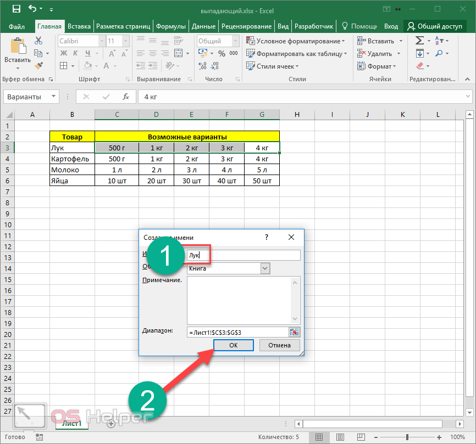This screenshot has width=476, height=444.
Task: Click the Cut scissors icon
Action: tap(38, 41)
